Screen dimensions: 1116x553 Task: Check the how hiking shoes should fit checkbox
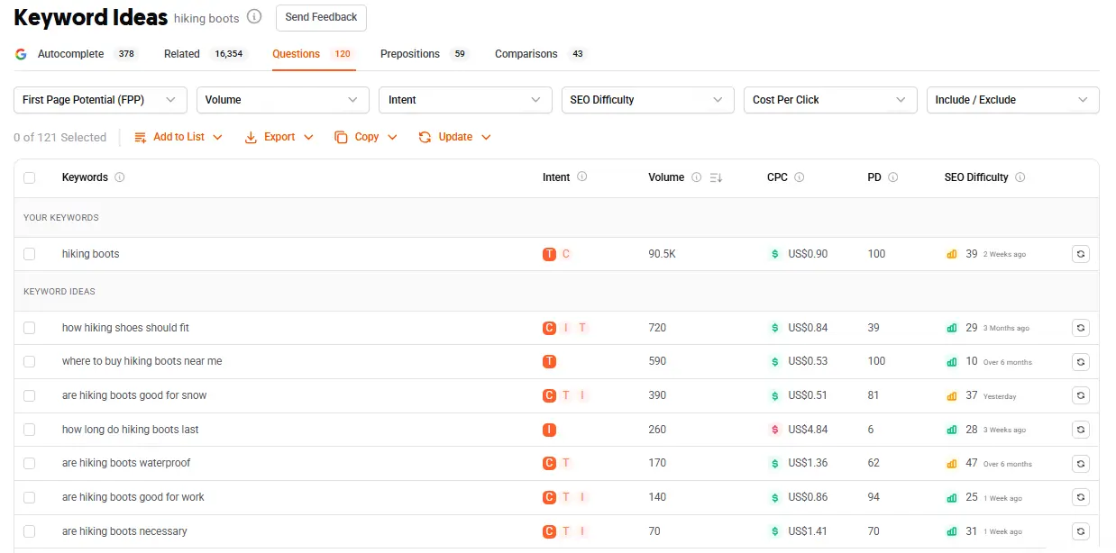[30, 328]
